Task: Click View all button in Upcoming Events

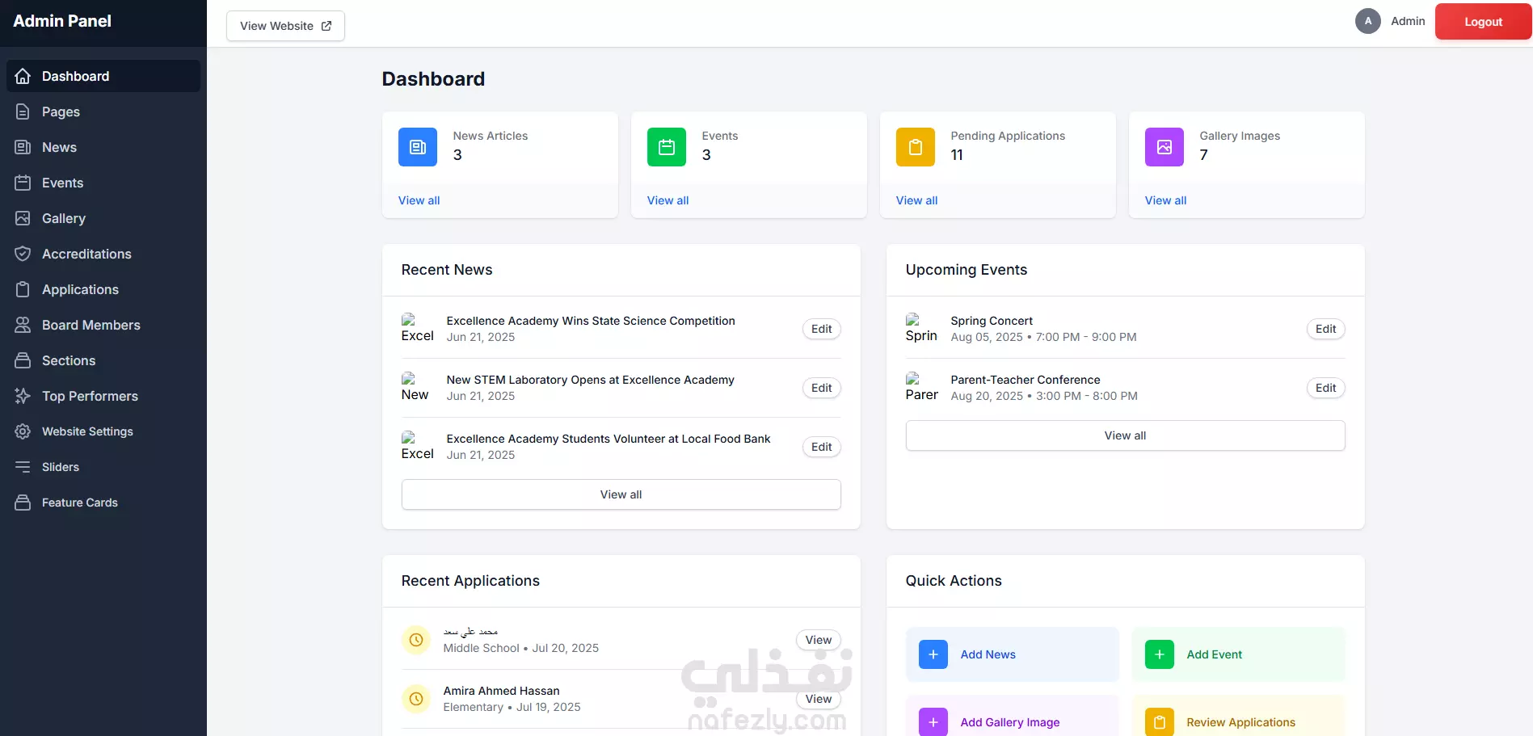Action: [1125, 435]
